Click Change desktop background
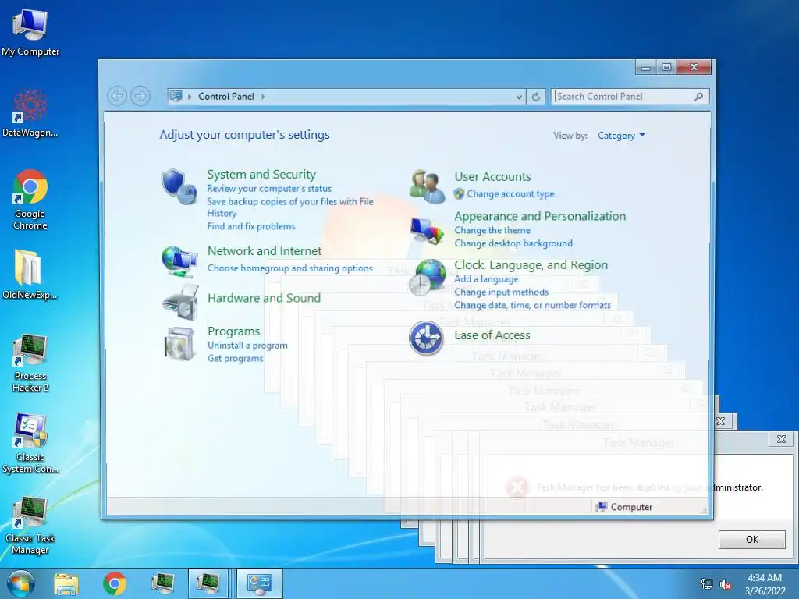799x599 pixels. click(x=513, y=243)
